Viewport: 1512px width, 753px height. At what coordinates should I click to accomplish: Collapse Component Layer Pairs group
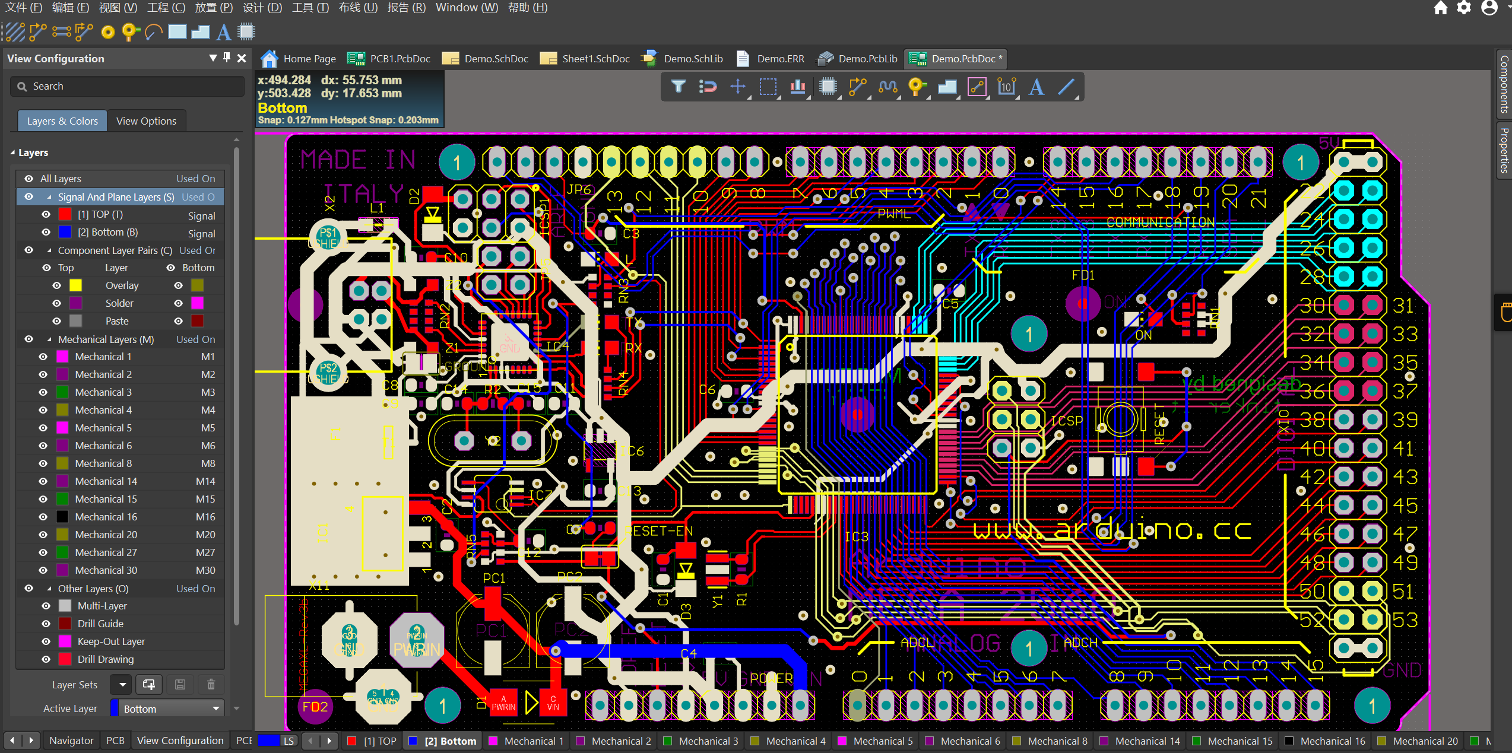click(x=49, y=250)
